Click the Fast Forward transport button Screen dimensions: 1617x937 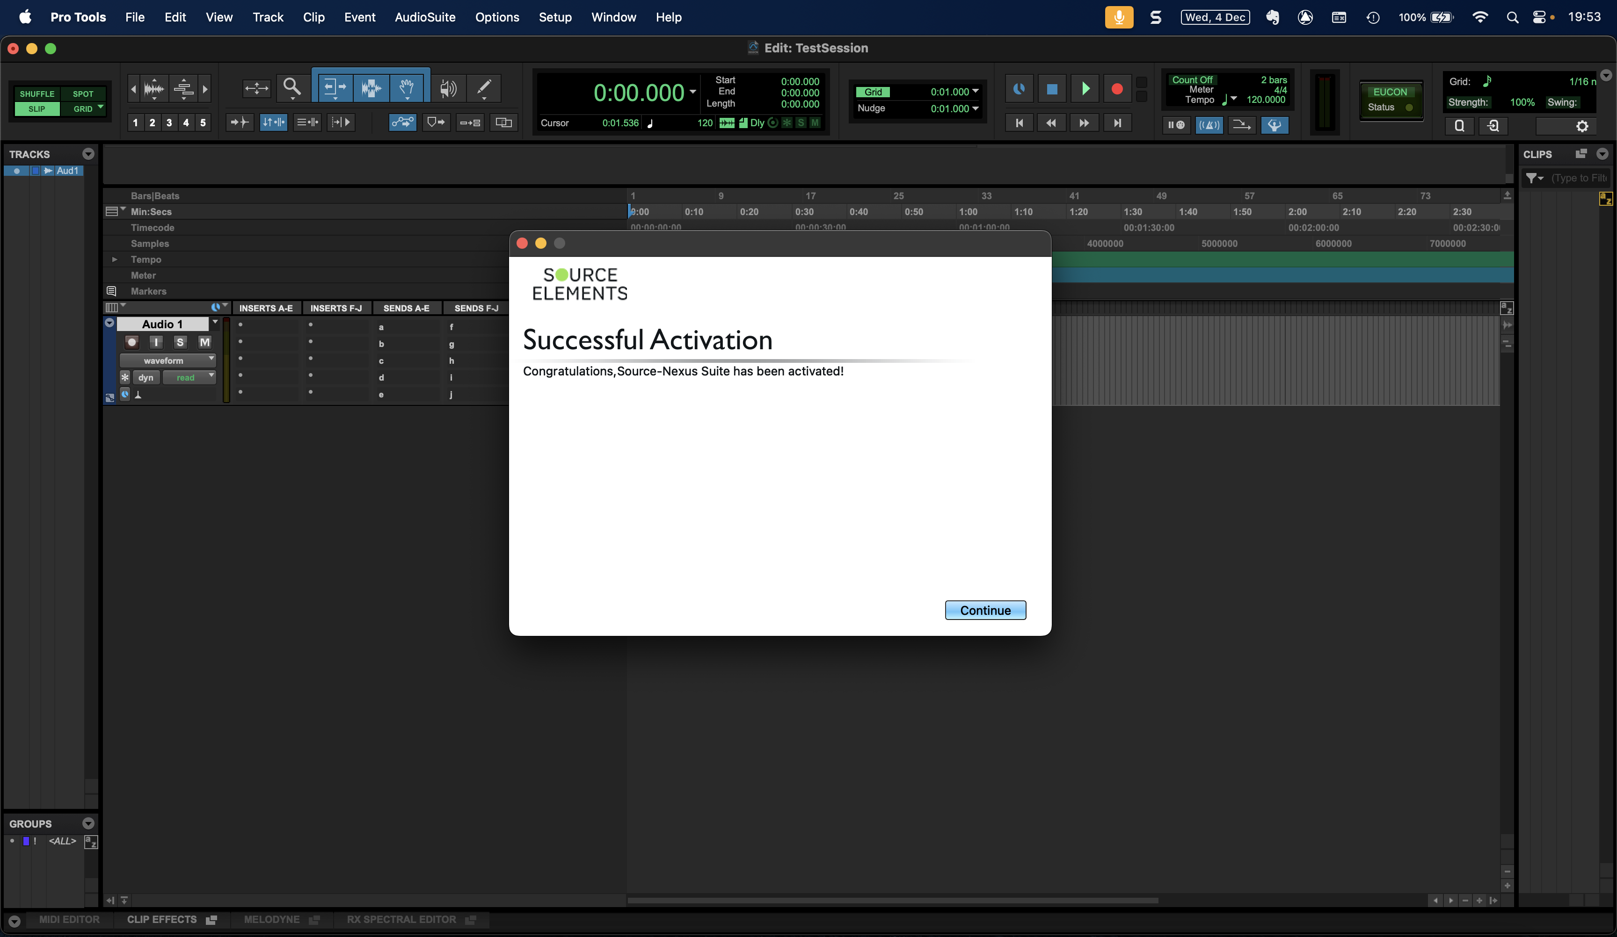(x=1084, y=123)
